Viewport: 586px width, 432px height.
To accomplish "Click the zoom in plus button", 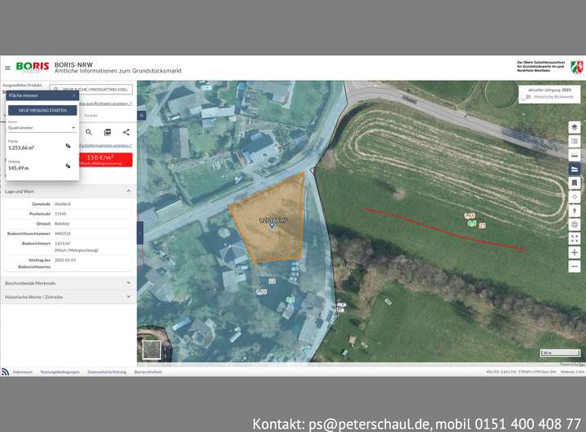I will [575, 253].
